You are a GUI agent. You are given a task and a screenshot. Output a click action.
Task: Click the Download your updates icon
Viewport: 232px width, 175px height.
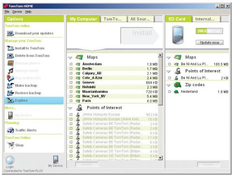tap(10, 33)
